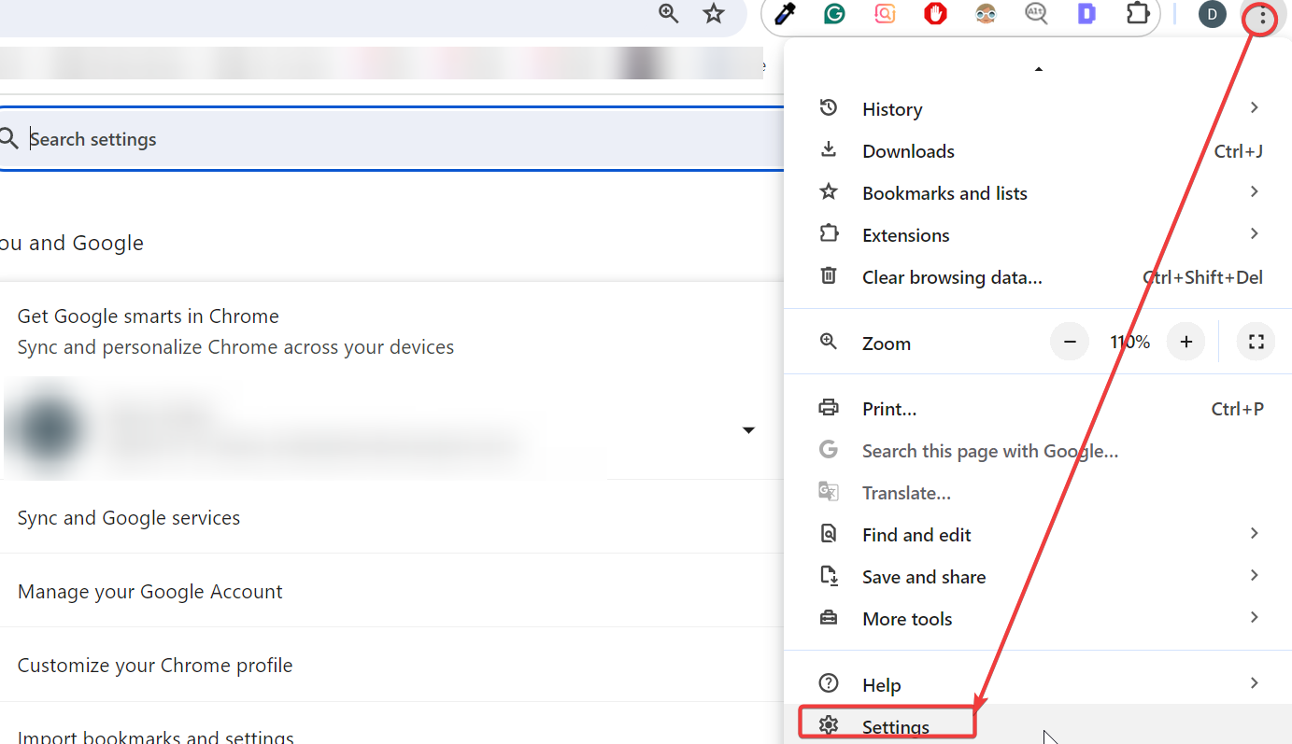Click the pink image search extension icon

tap(885, 14)
